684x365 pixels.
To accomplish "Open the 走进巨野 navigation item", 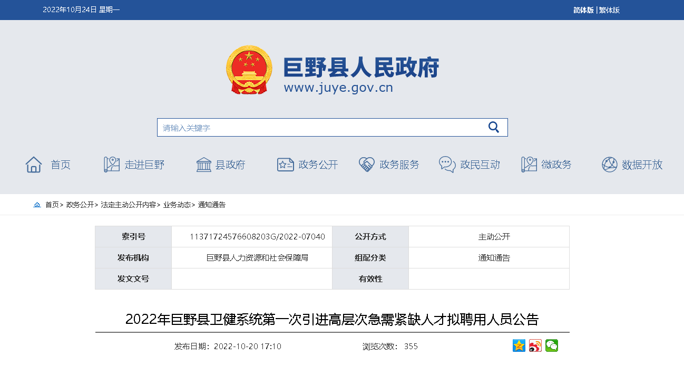I will 134,165.
